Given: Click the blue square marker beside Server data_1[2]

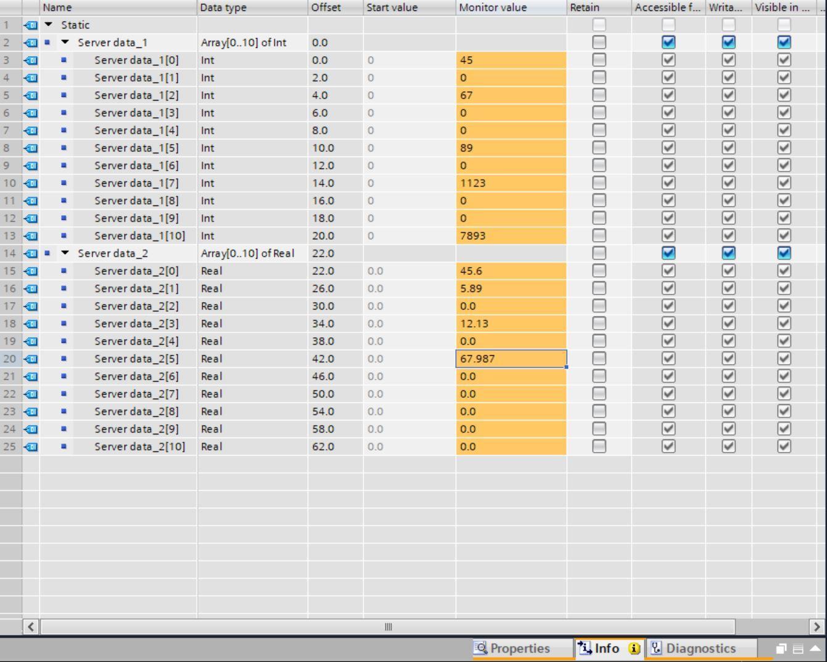Looking at the screenshot, I should (x=64, y=95).
